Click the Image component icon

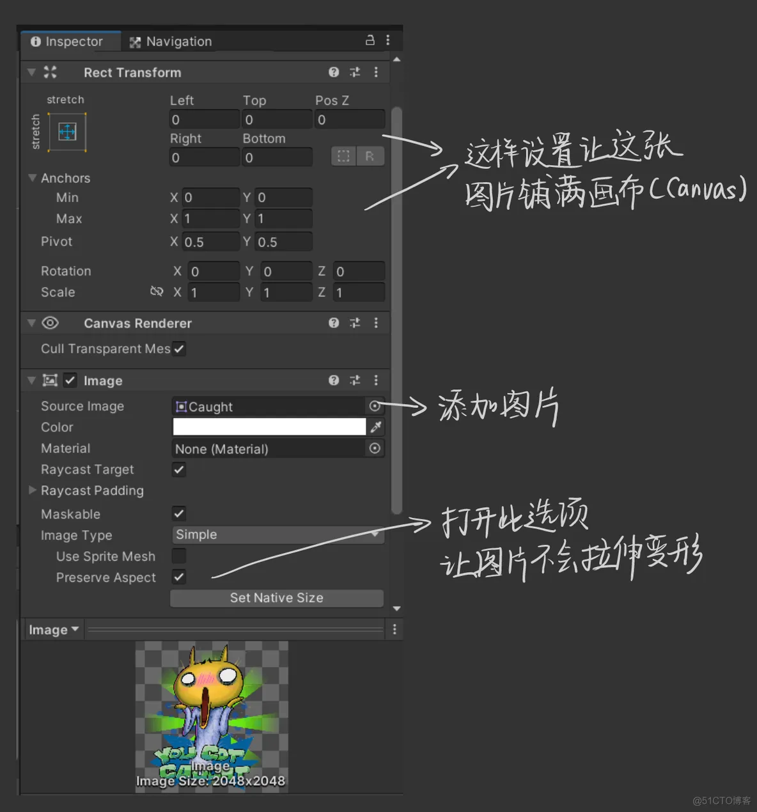tap(50, 380)
